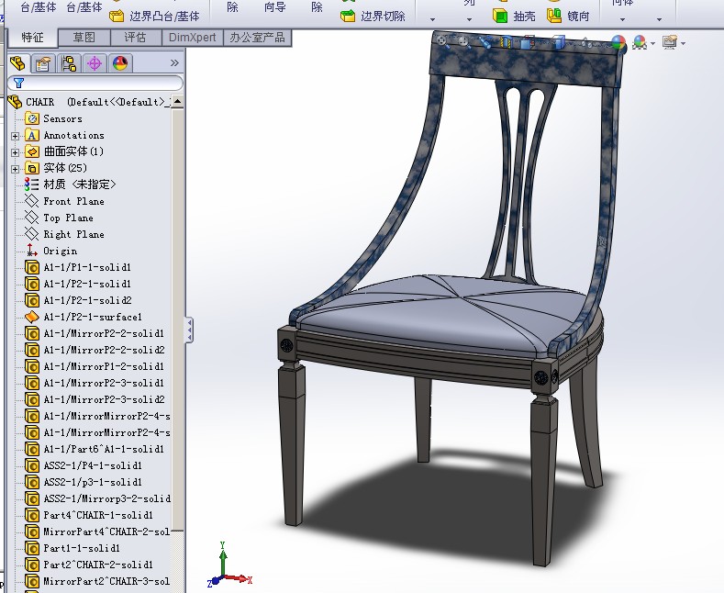The width and height of the screenshot is (724, 593).
Task: Select the Right Plane item
Action: click(x=74, y=234)
